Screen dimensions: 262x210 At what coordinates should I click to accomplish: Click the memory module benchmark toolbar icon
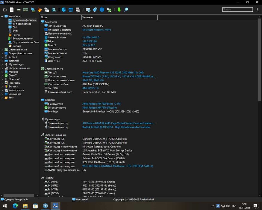(x=26, y=10)
